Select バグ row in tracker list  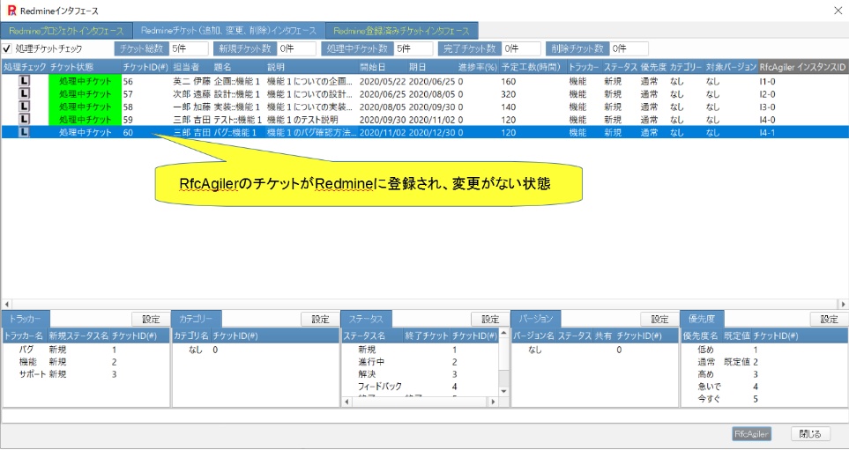tap(86, 350)
